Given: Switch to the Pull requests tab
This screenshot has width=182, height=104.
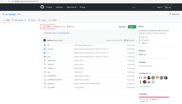Looking at the screenshot, I should tap(19, 20).
